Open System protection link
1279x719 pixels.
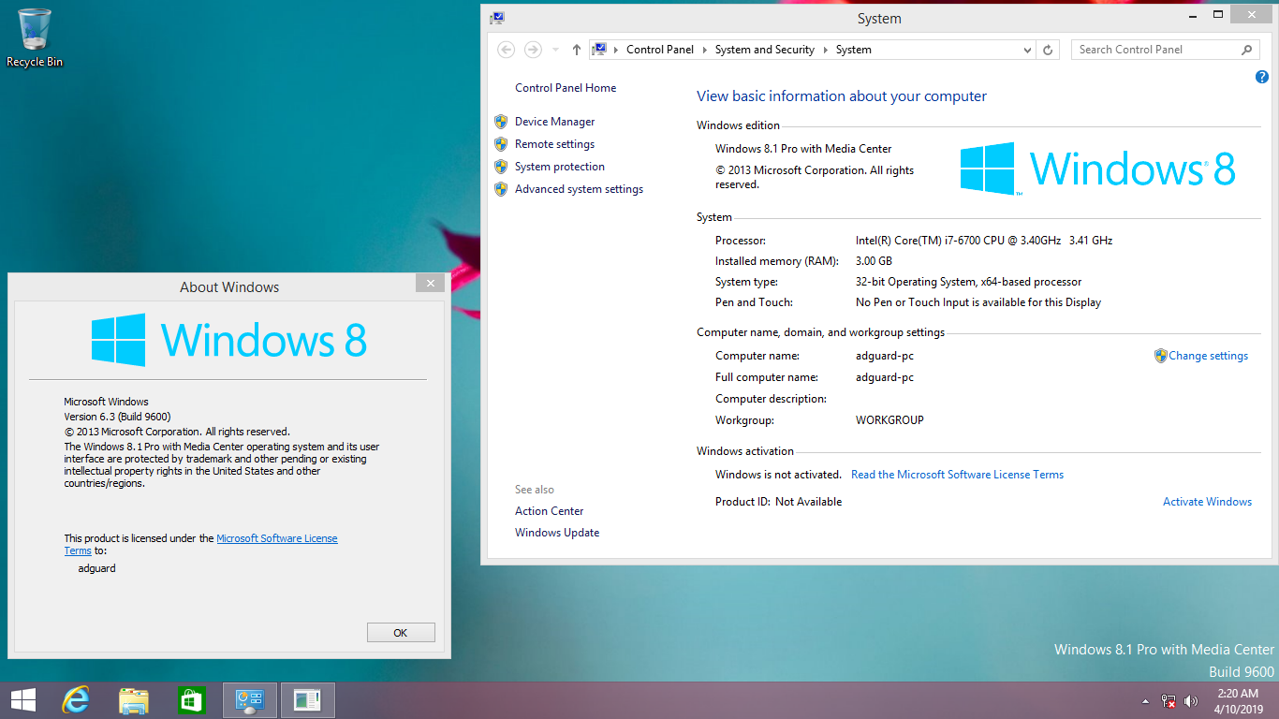(559, 167)
